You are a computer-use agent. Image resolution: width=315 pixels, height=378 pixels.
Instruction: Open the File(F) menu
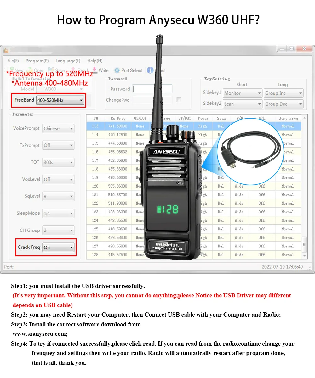(13, 61)
